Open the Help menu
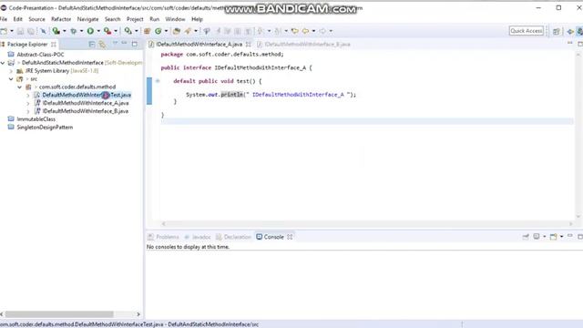Viewport: 583px width, 328px height. pyautogui.click(x=197, y=19)
